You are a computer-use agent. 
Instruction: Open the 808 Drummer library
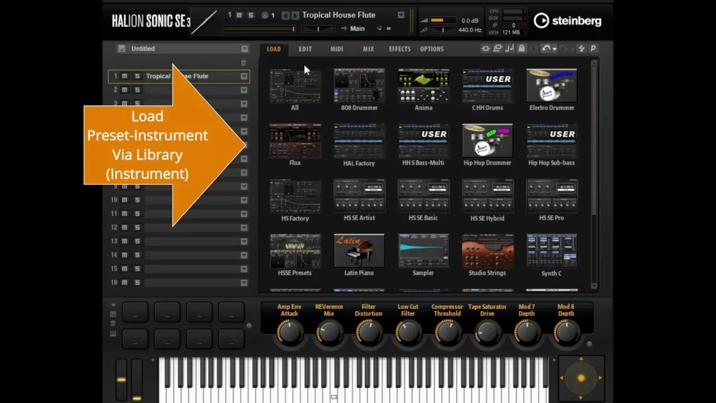pyautogui.click(x=359, y=86)
